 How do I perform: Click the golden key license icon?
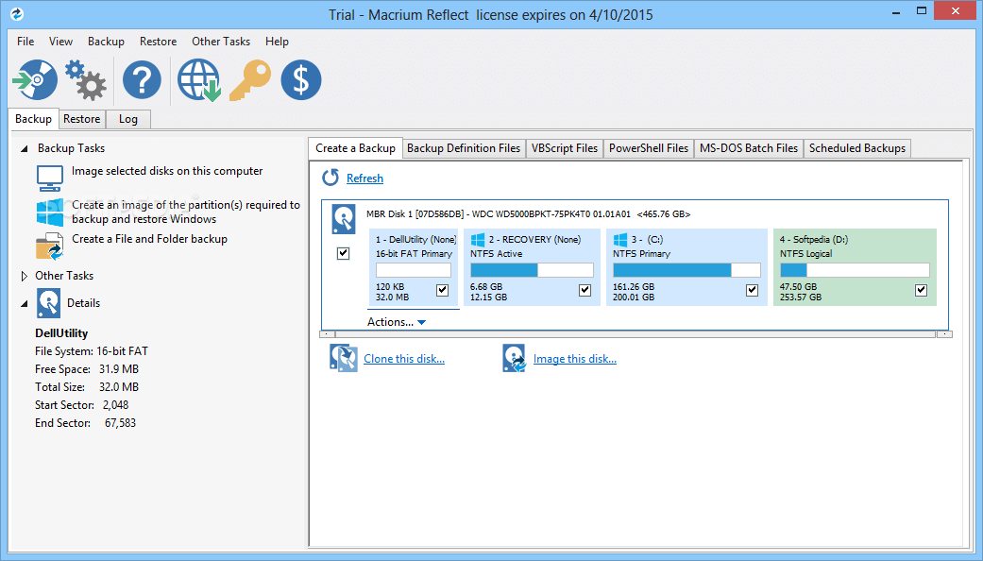coord(250,80)
